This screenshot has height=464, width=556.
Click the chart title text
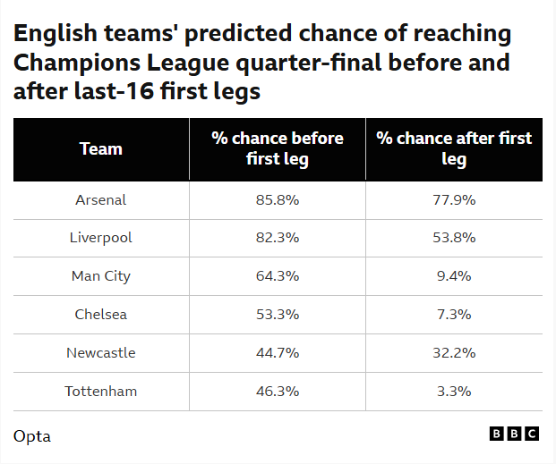262,63
